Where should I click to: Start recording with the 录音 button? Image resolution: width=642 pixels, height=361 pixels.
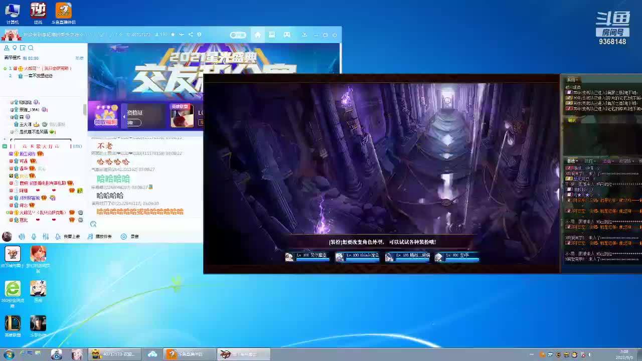(130, 237)
